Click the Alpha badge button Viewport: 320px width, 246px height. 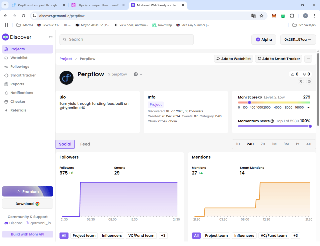click(264, 39)
